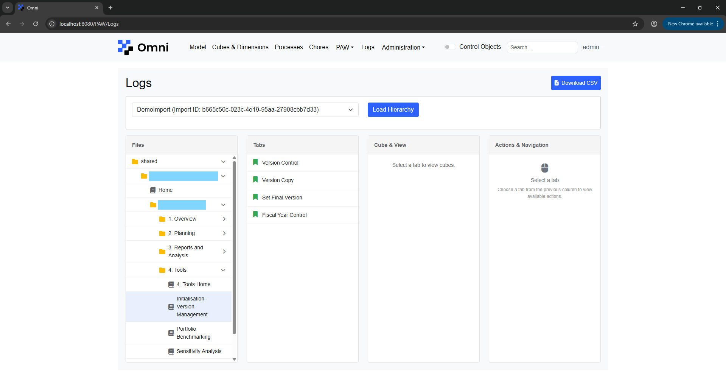Click the 1. Overview folder icon
This screenshot has width=726, height=389.
[x=162, y=219]
